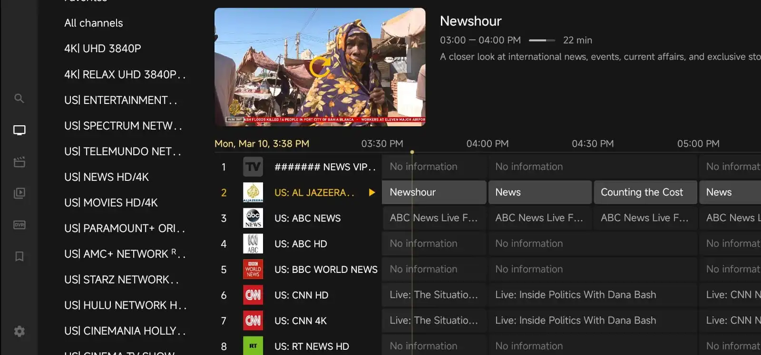Click the Al Jazeera video preview thumbnail

(x=320, y=67)
